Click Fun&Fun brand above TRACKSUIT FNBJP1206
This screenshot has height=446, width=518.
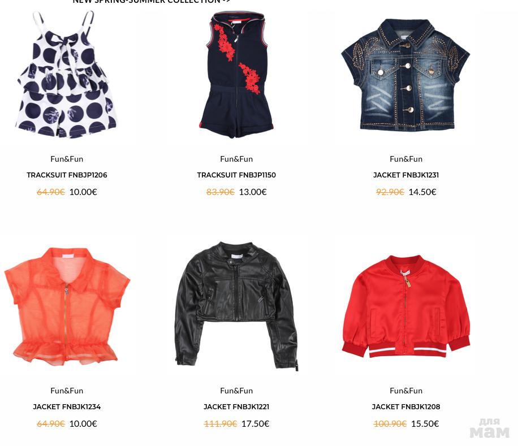(x=67, y=159)
